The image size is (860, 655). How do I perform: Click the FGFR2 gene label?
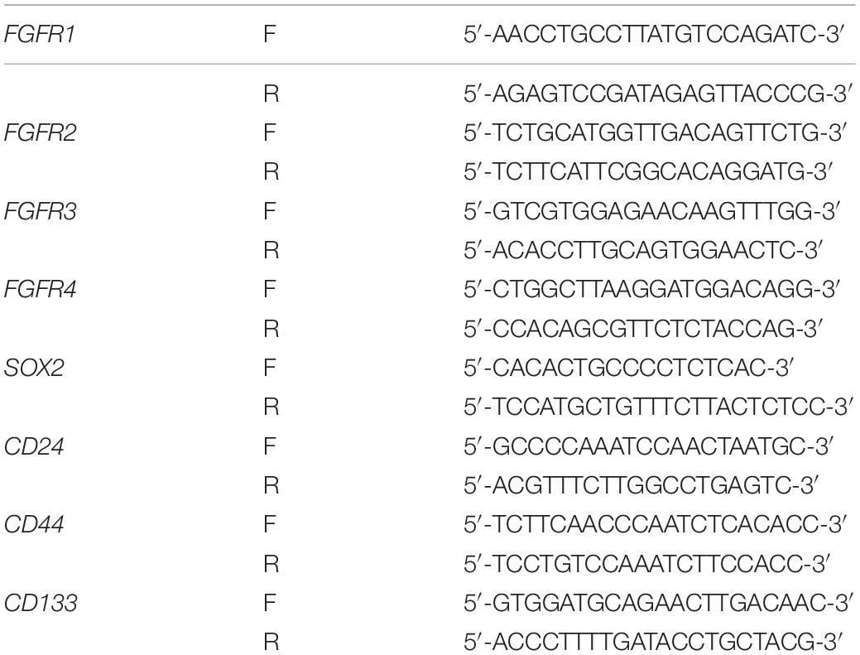[40, 132]
